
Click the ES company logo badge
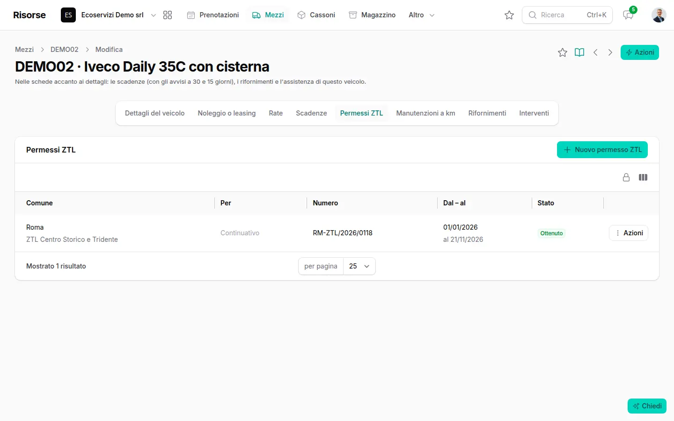(68, 15)
